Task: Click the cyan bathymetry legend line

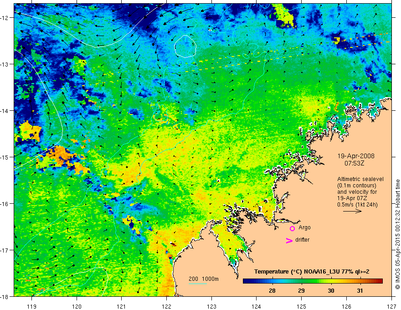Action: click(198, 284)
